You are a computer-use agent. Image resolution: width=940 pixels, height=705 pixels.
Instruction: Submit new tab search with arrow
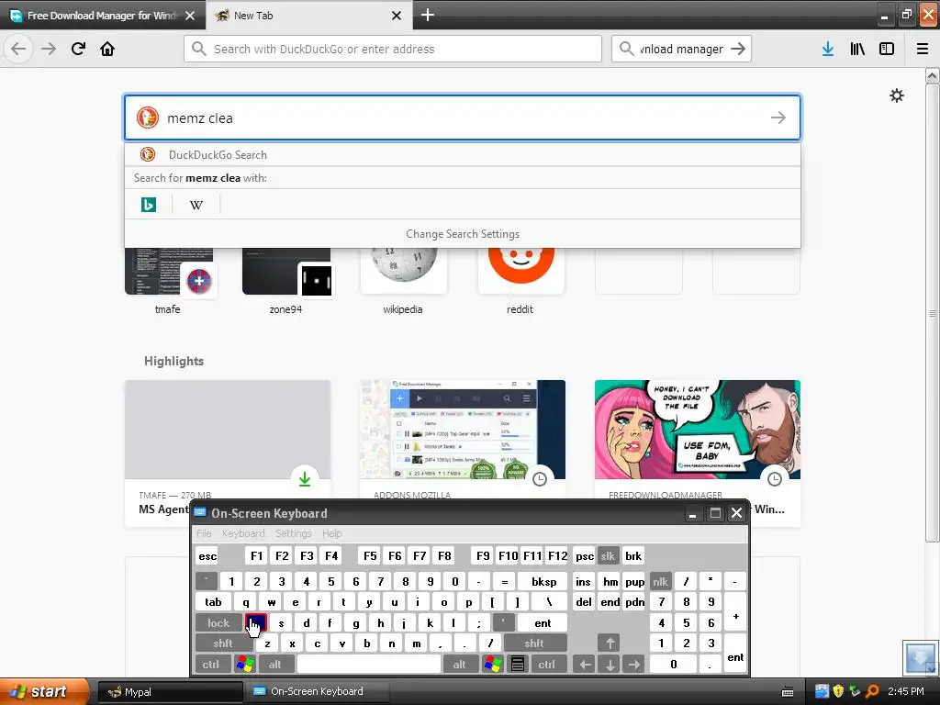[778, 117]
